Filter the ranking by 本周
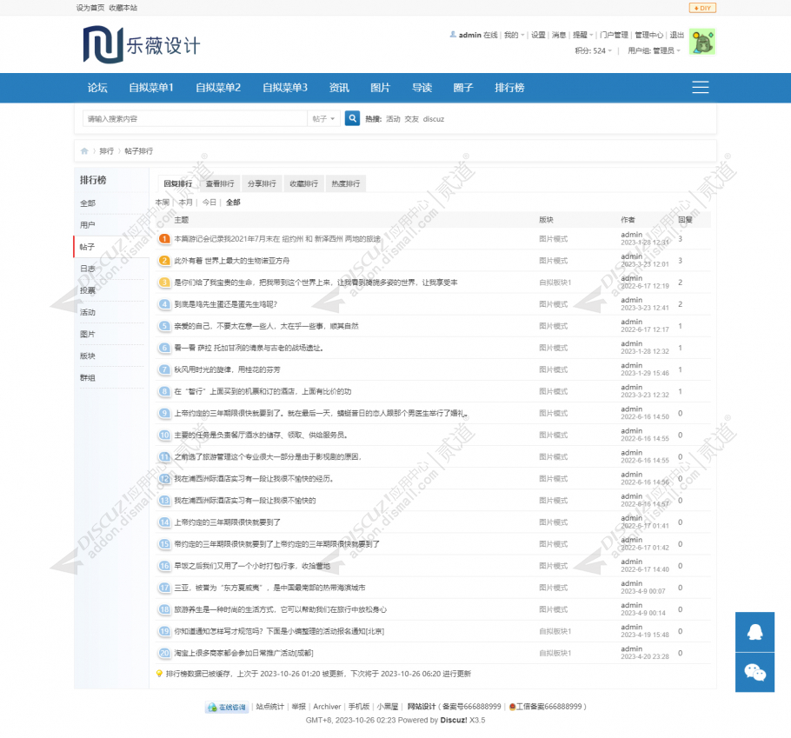The height and width of the screenshot is (738, 791). coord(162,203)
